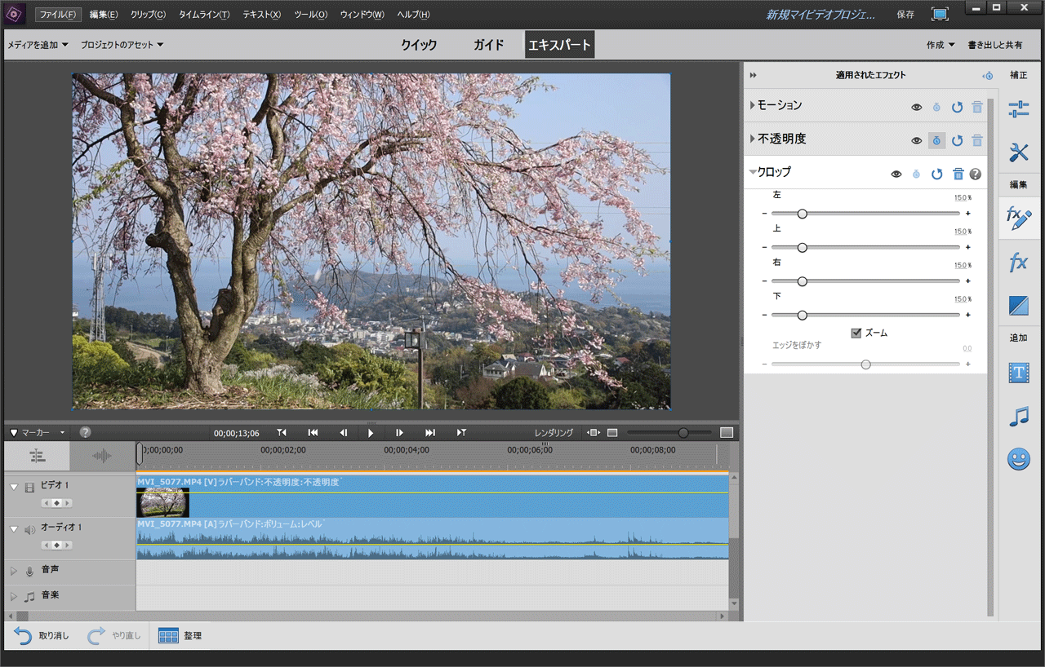Open the クリップ(C) menu
This screenshot has height=667, width=1045.
click(x=148, y=15)
